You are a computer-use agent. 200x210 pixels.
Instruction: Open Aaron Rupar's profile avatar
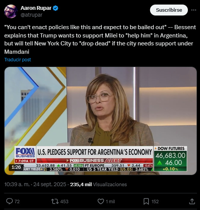11,11
